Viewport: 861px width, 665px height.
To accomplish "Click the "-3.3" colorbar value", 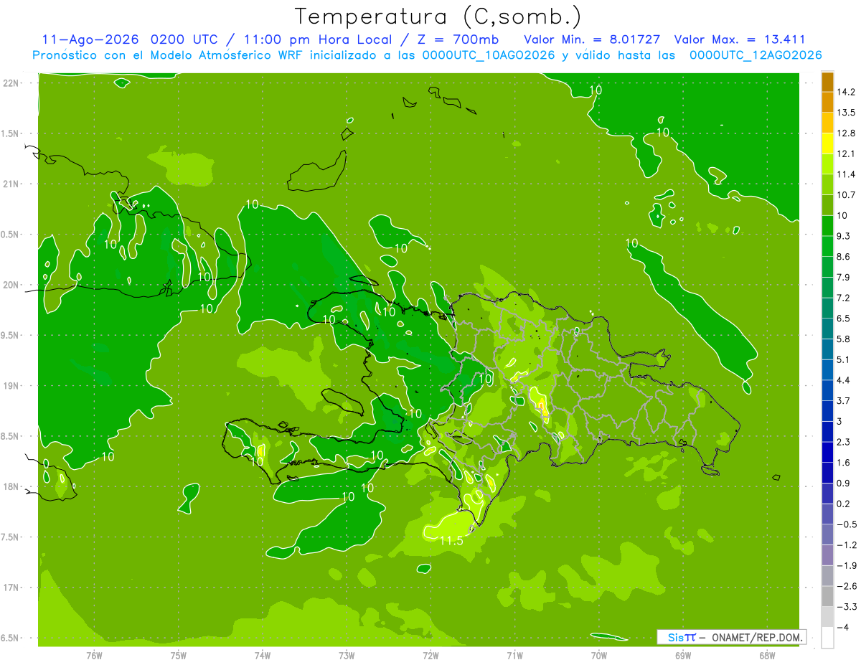I will pos(847,607).
